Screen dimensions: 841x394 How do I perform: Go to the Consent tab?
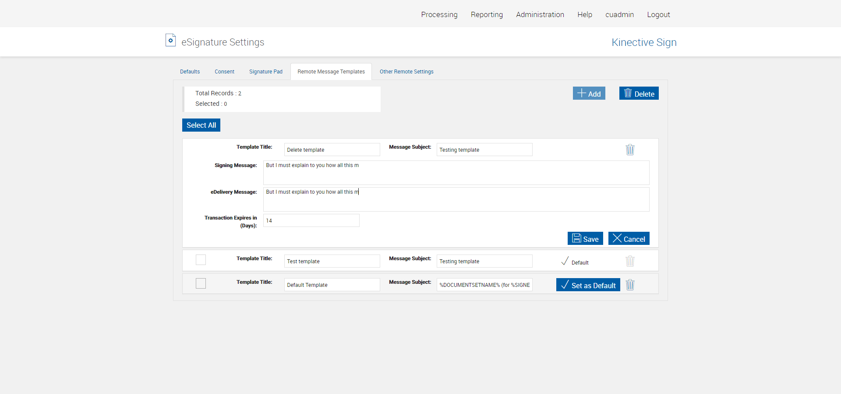pyautogui.click(x=224, y=72)
